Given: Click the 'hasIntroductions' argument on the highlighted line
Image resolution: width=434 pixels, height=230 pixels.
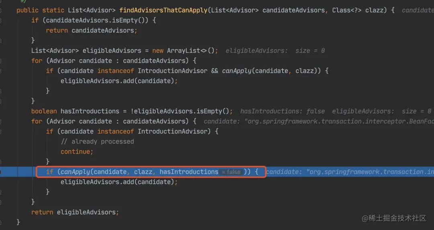Looking at the screenshot, I should click(x=189, y=172).
